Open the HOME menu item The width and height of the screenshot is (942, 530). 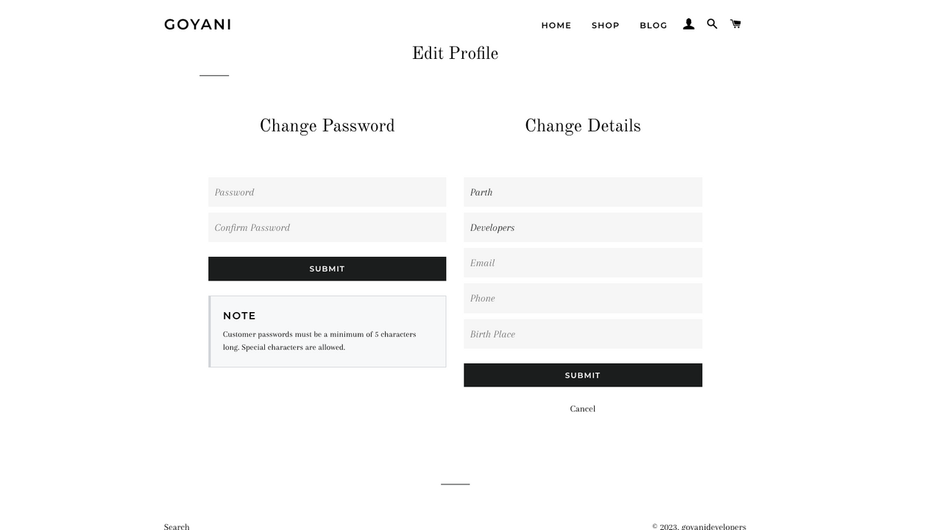pyautogui.click(x=556, y=25)
